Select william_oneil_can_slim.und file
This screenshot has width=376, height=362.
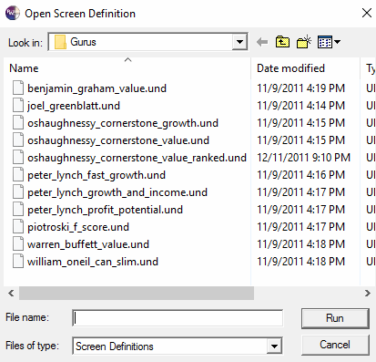point(93,262)
